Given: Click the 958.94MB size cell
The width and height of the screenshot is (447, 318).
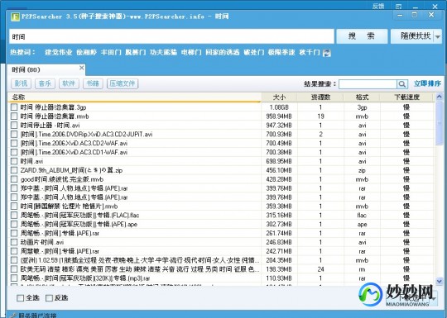Looking at the screenshot, I should [x=279, y=116].
